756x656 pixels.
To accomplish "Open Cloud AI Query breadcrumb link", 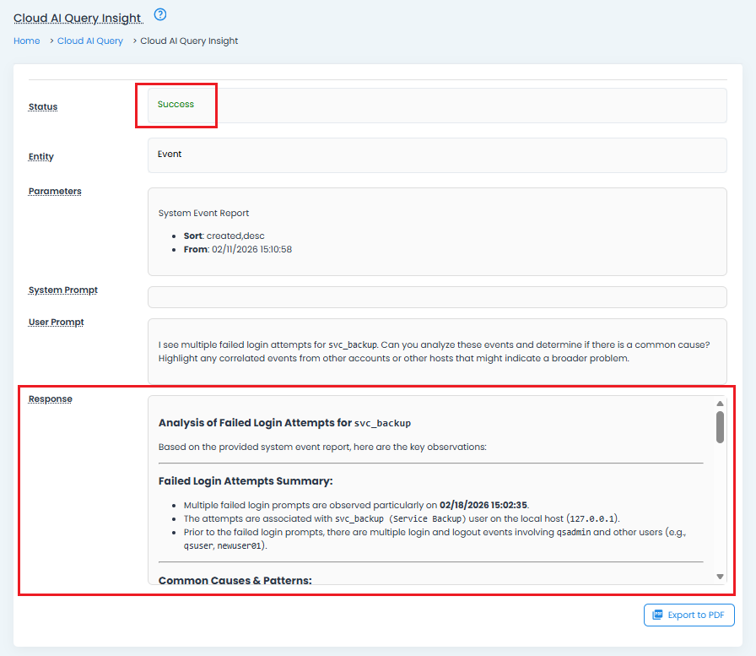I will pos(90,41).
